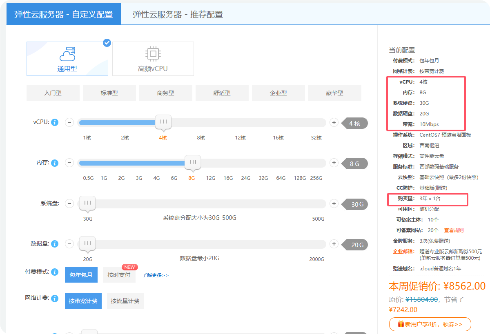Choose 包年包月 payment mode
This screenshot has height=334, width=490.
point(81,275)
